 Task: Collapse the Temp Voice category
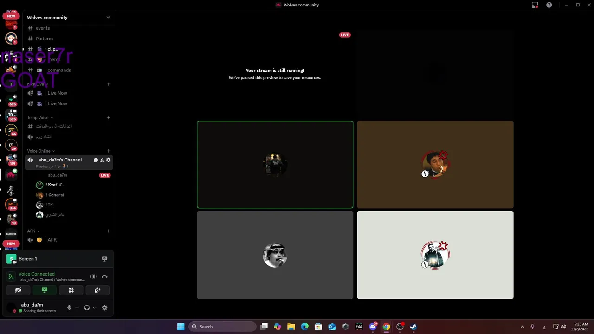click(x=40, y=117)
